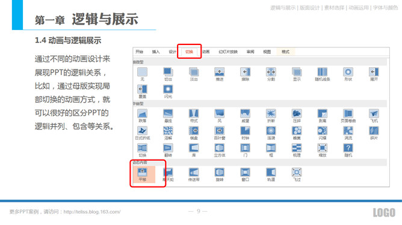
Task: Pick the 悬挂 (Drape) transition
Action: (x=168, y=116)
